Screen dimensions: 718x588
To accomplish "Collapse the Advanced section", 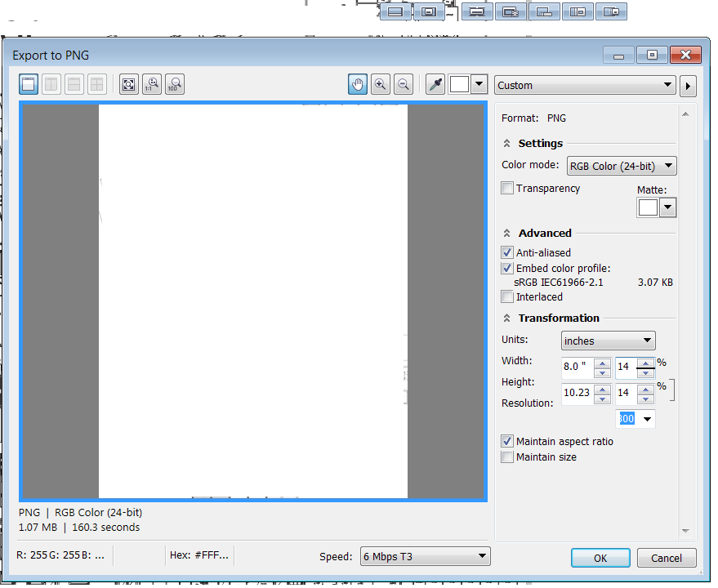I will coord(508,234).
